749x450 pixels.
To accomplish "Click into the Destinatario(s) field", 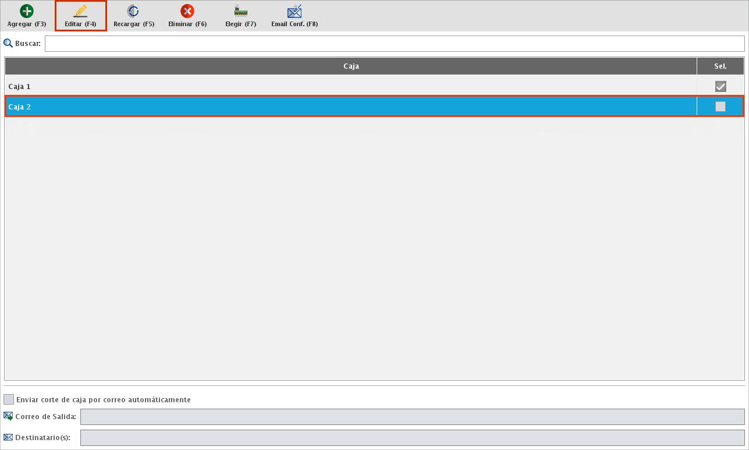I will pos(412,438).
